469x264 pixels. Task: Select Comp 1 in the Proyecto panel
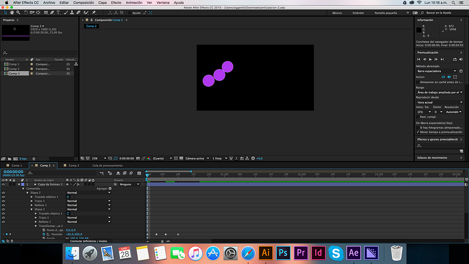pyautogui.click(x=14, y=64)
